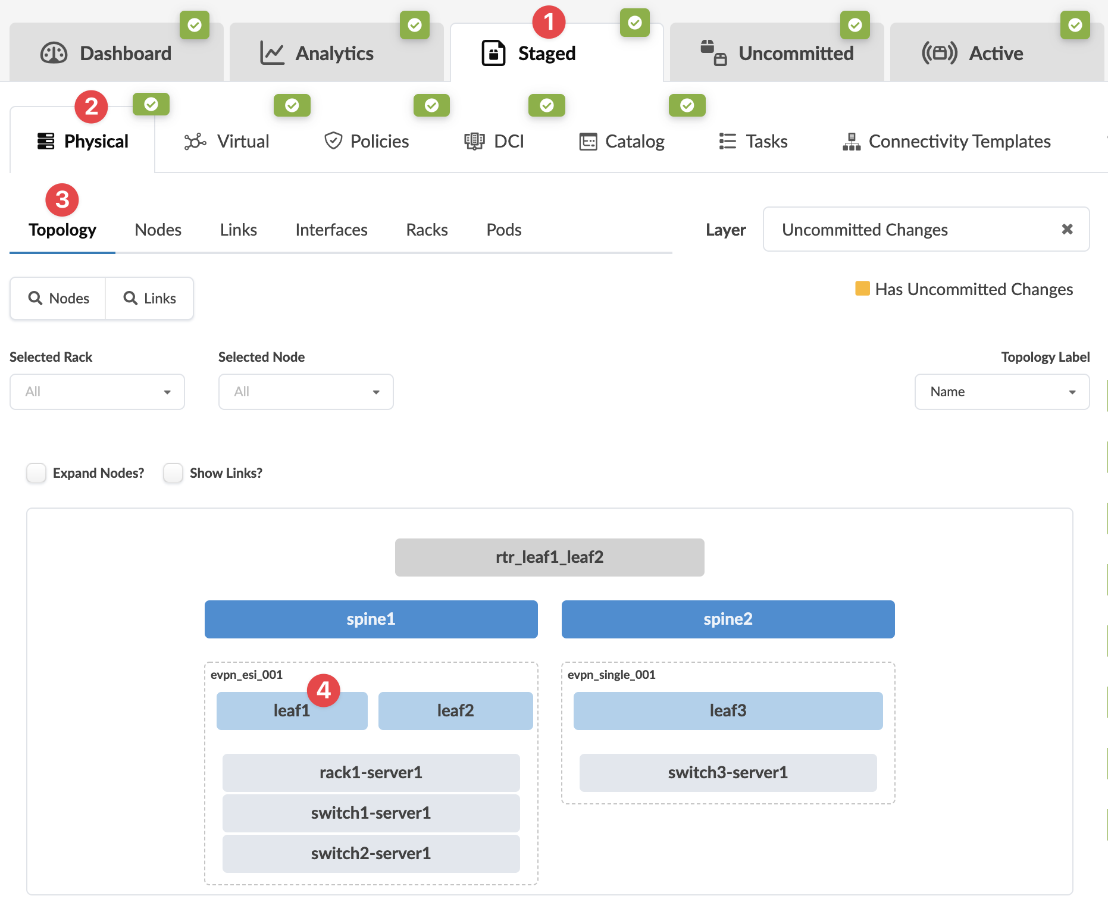Click the DCI icon

tap(474, 142)
